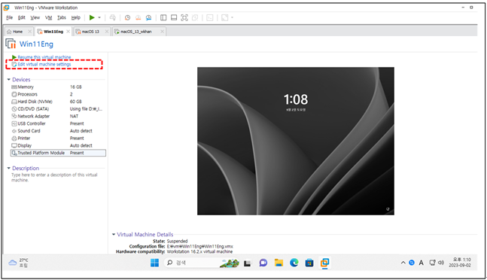Select the Sound Card device
487x280 pixels.
[58, 131]
